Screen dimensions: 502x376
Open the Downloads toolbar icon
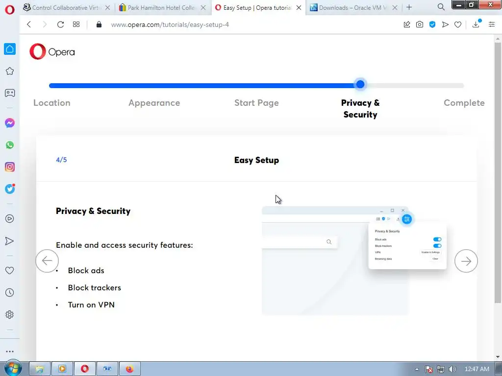[476, 24]
